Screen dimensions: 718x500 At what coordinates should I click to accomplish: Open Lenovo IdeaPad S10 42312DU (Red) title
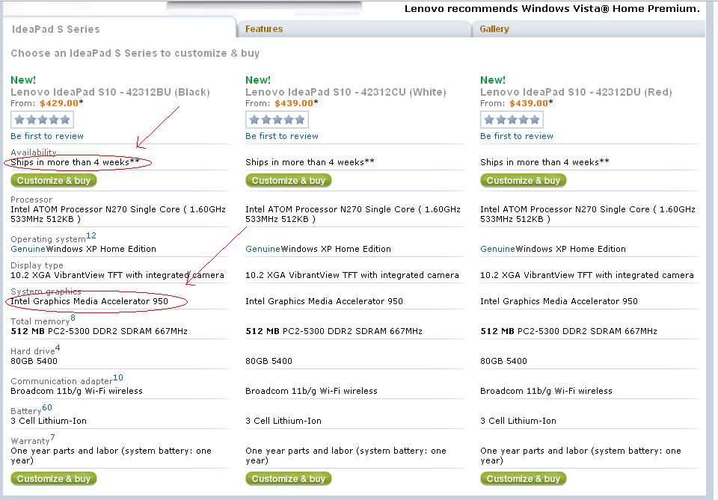coord(576,92)
